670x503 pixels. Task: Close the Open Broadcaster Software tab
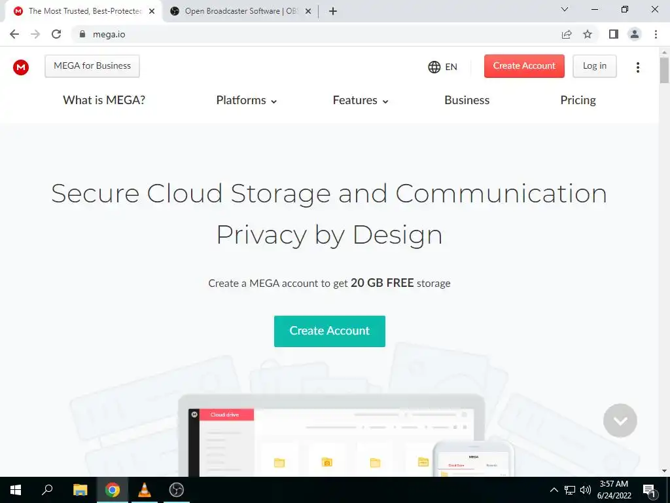[x=308, y=11]
